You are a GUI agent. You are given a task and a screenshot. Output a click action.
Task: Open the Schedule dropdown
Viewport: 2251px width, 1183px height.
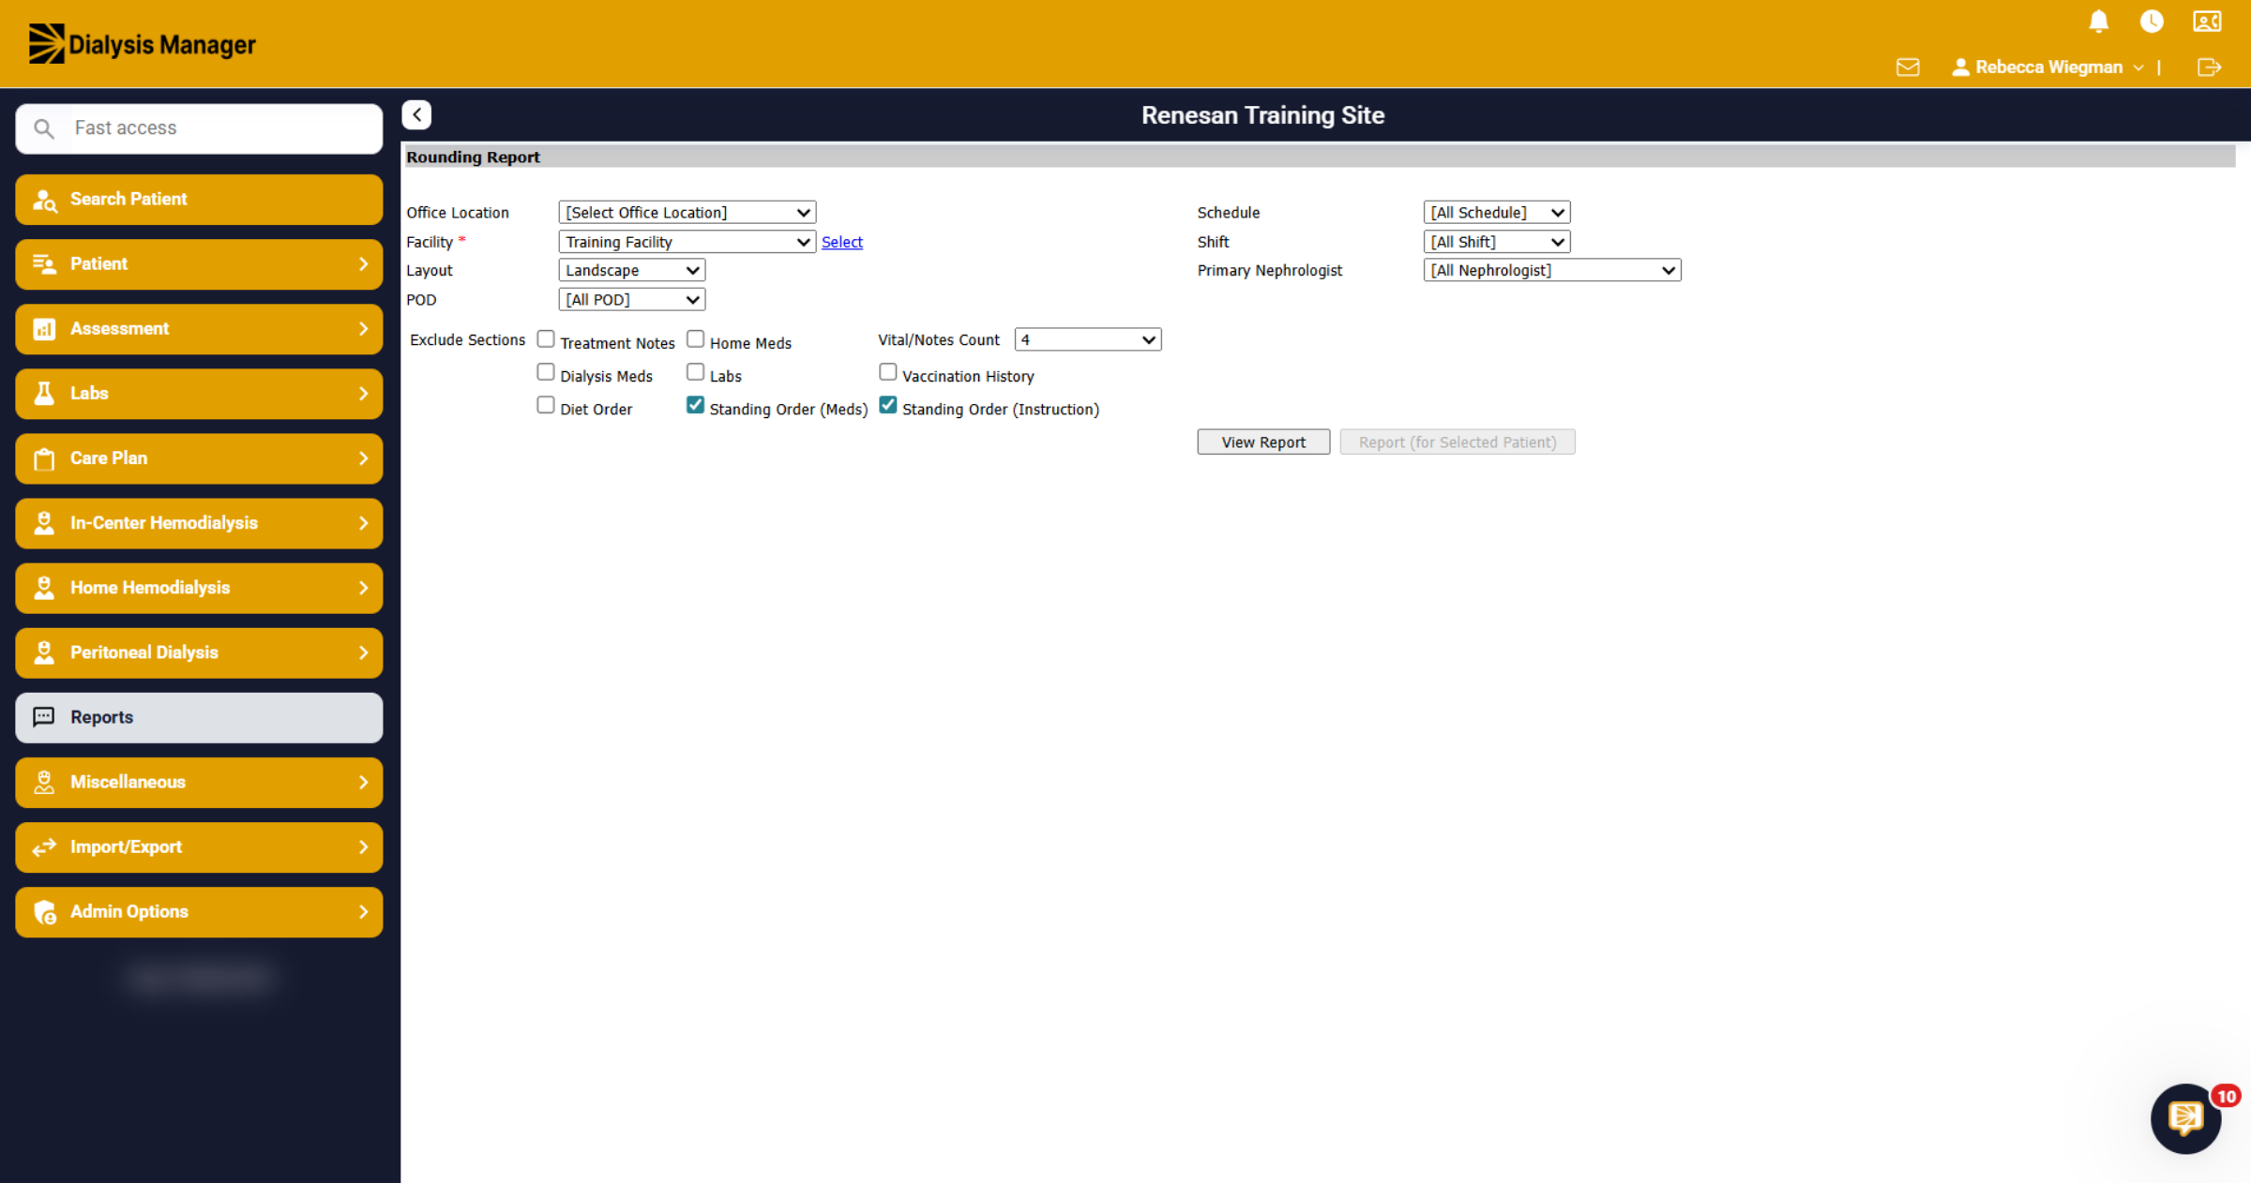1497,213
